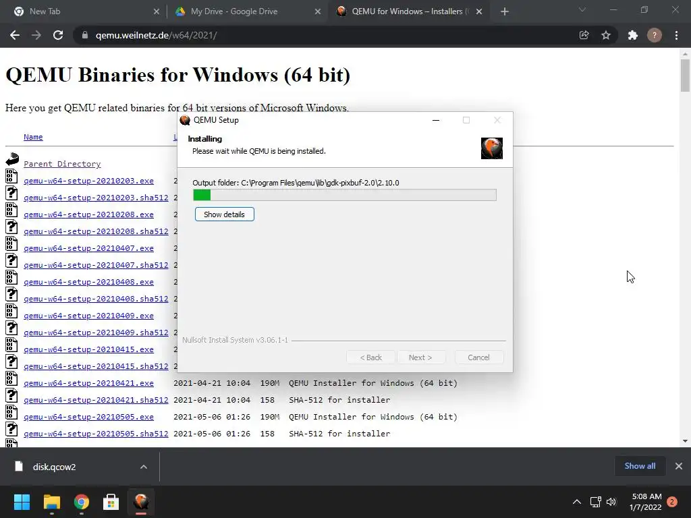The height and width of the screenshot is (518, 691).
Task: Download qemu-w64-setup-20210407.exe
Action: (88, 248)
